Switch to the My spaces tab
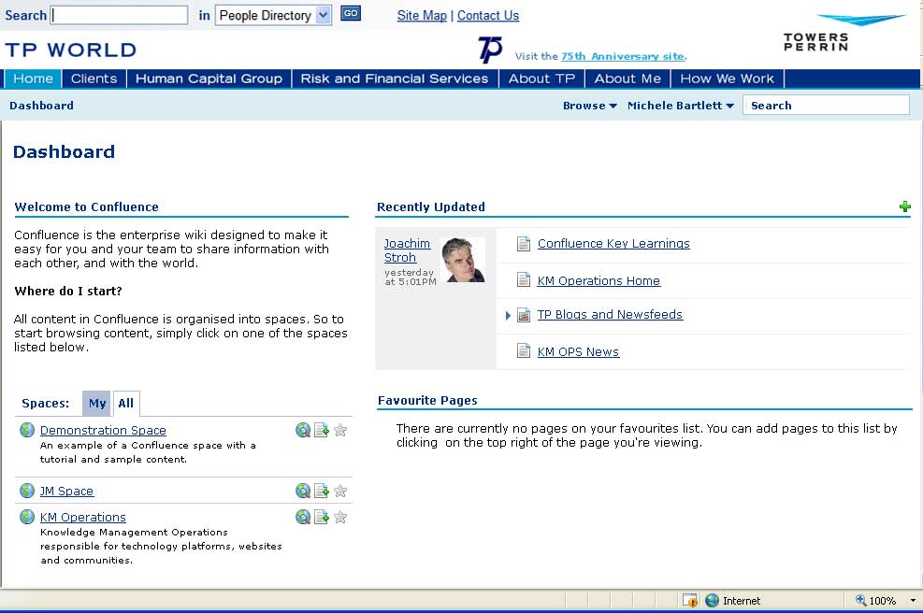Screen dimensions: 923x613 [x=97, y=403]
